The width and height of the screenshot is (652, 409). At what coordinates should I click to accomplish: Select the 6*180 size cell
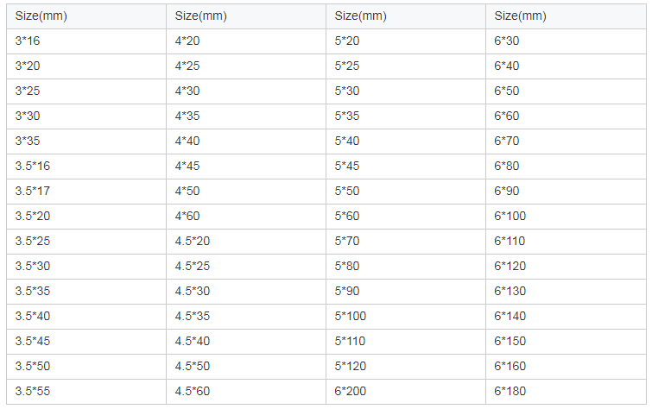(x=566, y=392)
